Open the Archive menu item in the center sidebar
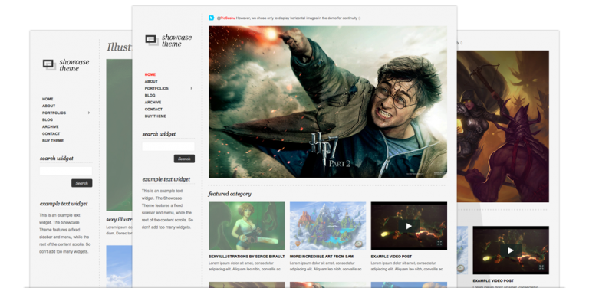This screenshot has width=589, height=288. [x=153, y=103]
